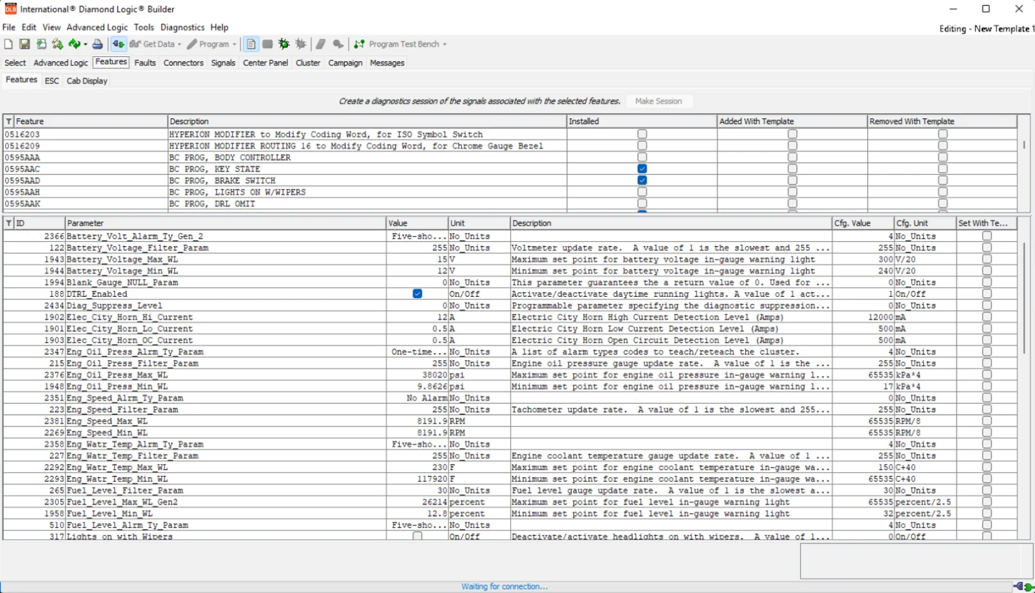Click the Feature table filter funnel icon
1035x593 pixels.
[8, 121]
